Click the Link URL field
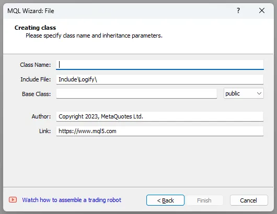Image resolution: width=277 pixels, height=214 pixels. click(160, 131)
